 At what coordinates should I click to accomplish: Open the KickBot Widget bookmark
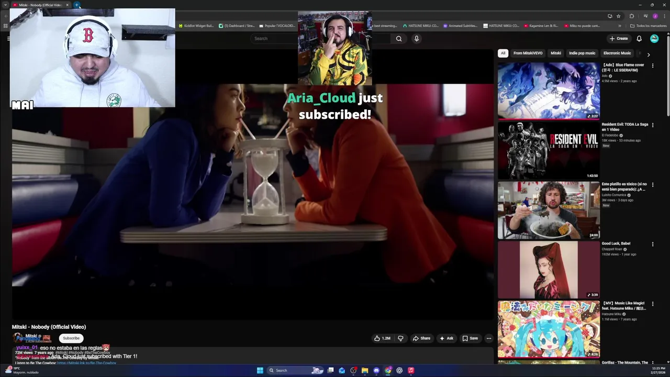196,26
